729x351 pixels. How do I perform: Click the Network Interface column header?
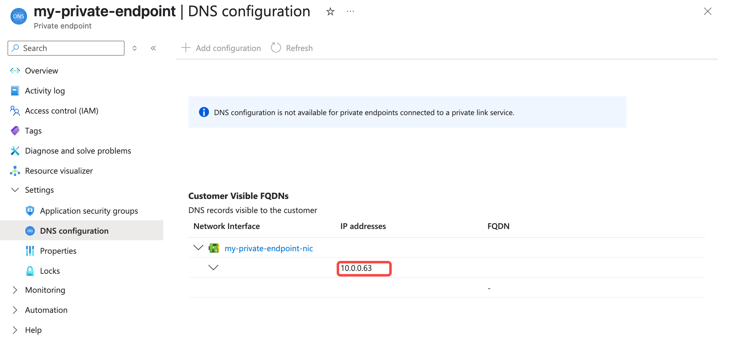pos(227,226)
